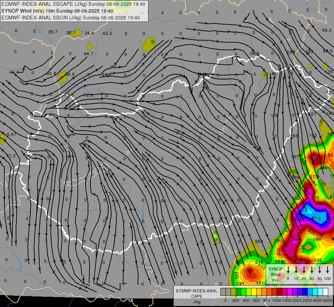Image resolution: width=334 pixels, height=307 pixels.
Task: Click the 5 m/s wind arrow in legend
Action: (x=288, y=269)
